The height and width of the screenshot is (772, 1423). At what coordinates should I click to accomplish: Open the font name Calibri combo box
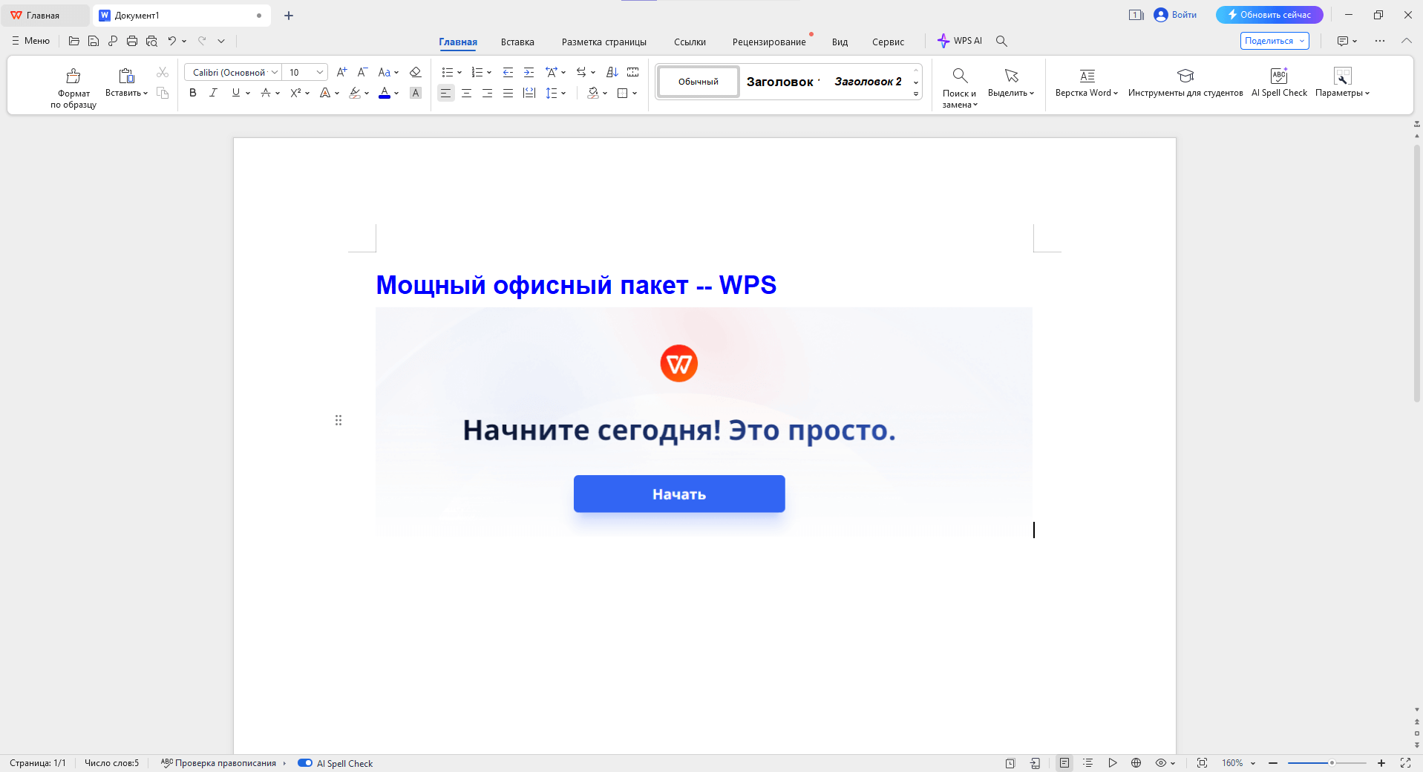tap(232, 72)
